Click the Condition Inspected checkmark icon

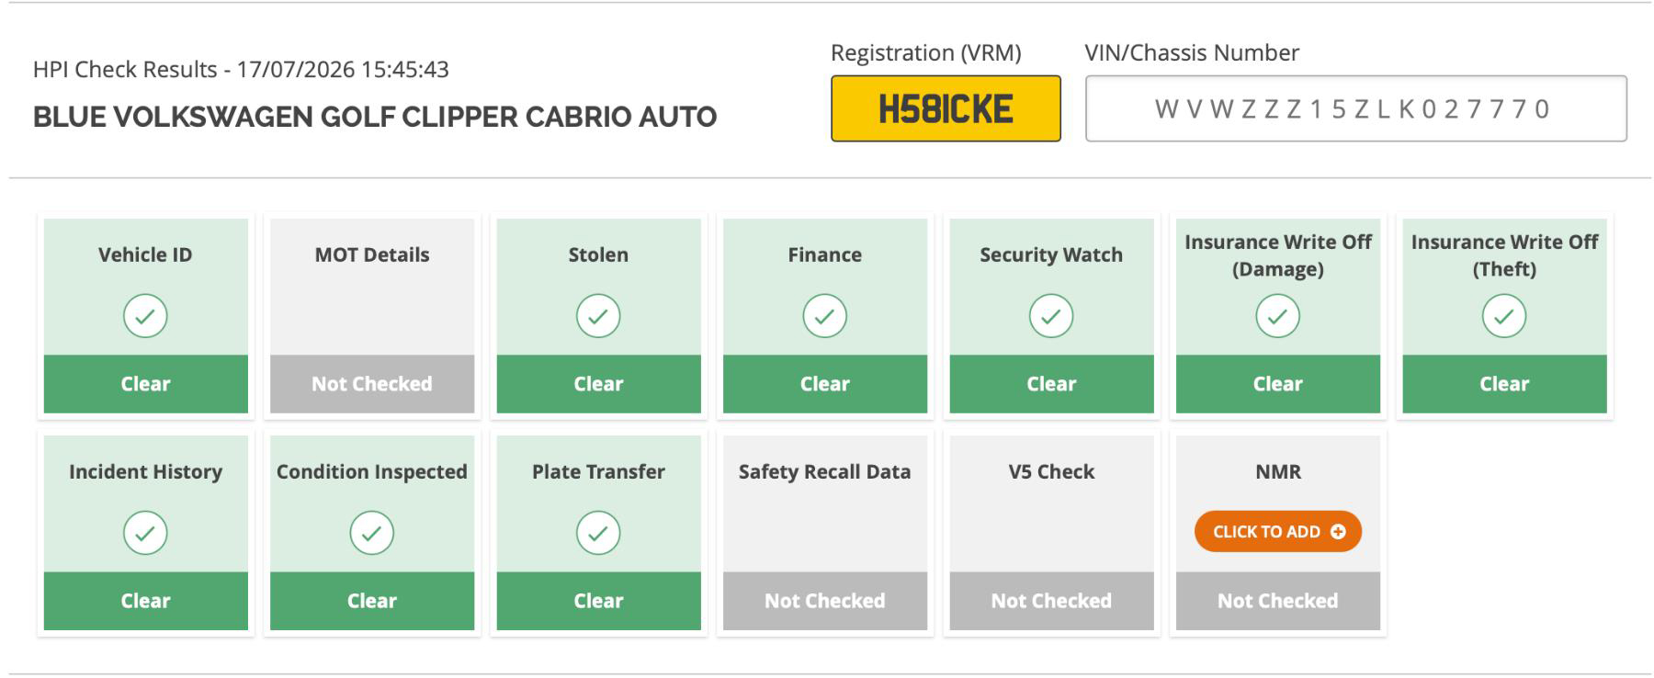point(372,533)
